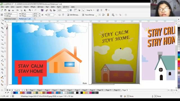Pick the No Color swatch in bottom palette
Viewport: 180px width, 101px height.
[12, 93]
